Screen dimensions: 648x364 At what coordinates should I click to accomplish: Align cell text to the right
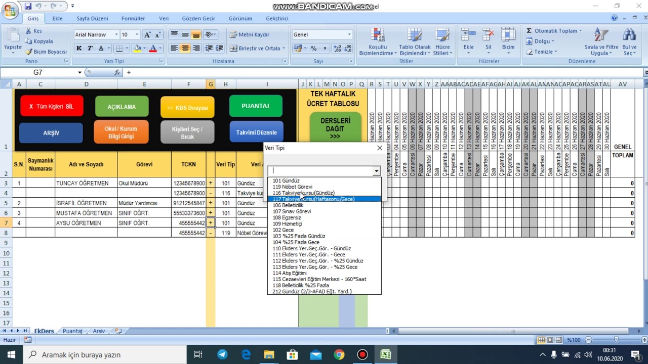pyautogui.click(x=196, y=49)
